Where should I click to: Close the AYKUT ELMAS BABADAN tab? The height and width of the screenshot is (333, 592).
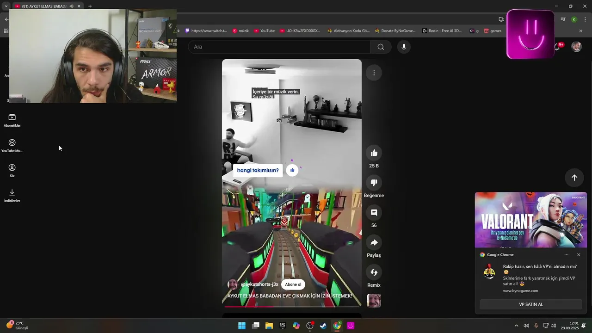[79, 6]
